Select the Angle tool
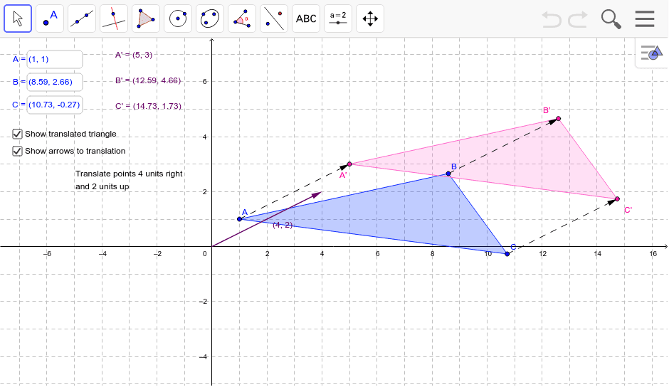Image resolution: width=669 pixels, height=387 pixels. pyautogui.click(x=242, y=18)
